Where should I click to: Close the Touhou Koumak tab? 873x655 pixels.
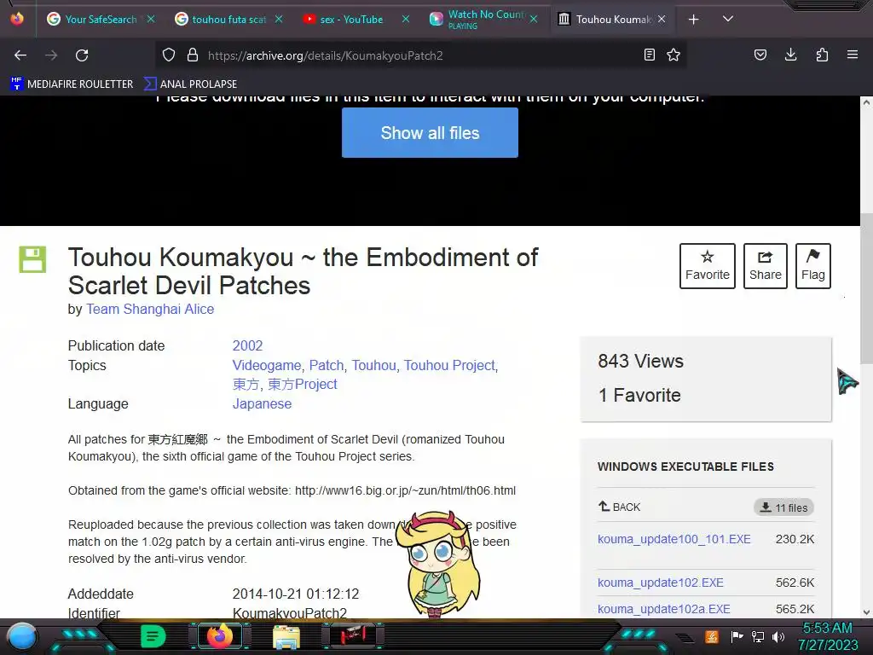pyautogui.click(x=662, y=20)
